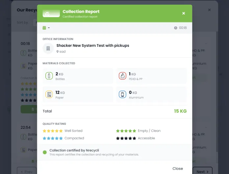Viewport: 229px width, 174px height.
Task: Click the office building icon
Action: [48, 49]
